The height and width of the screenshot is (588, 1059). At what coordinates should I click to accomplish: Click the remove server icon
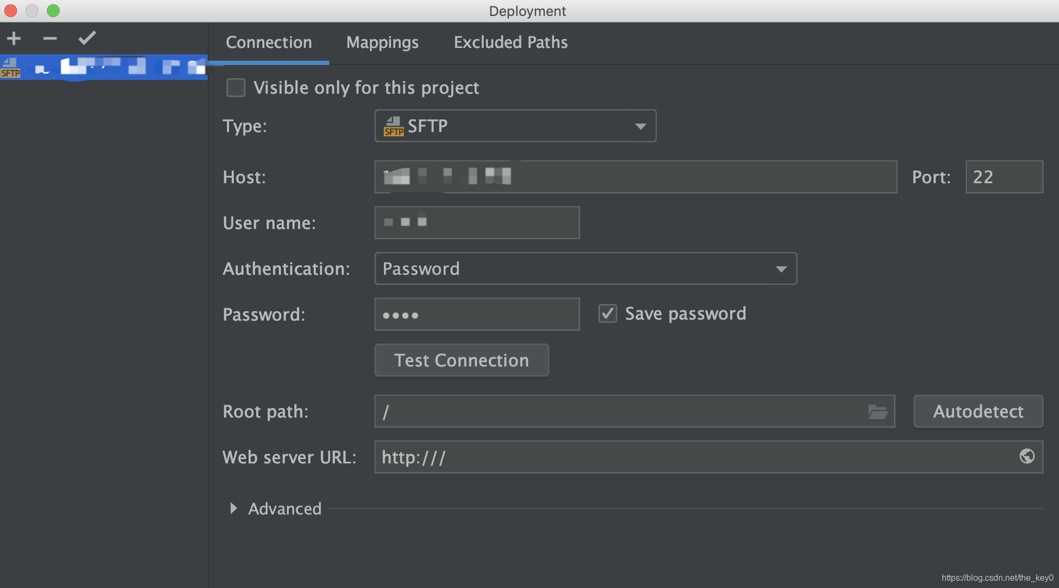click(x=49, y=37)
